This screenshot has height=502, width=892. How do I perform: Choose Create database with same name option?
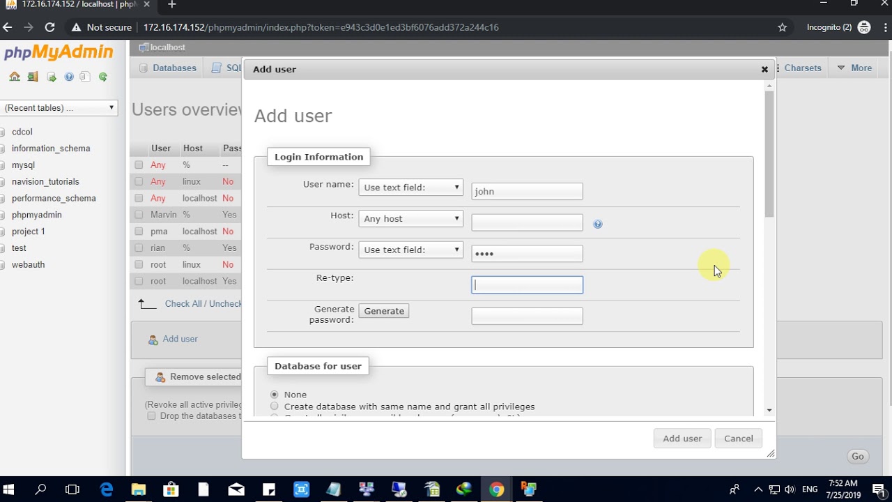click(x=274, y=406)
